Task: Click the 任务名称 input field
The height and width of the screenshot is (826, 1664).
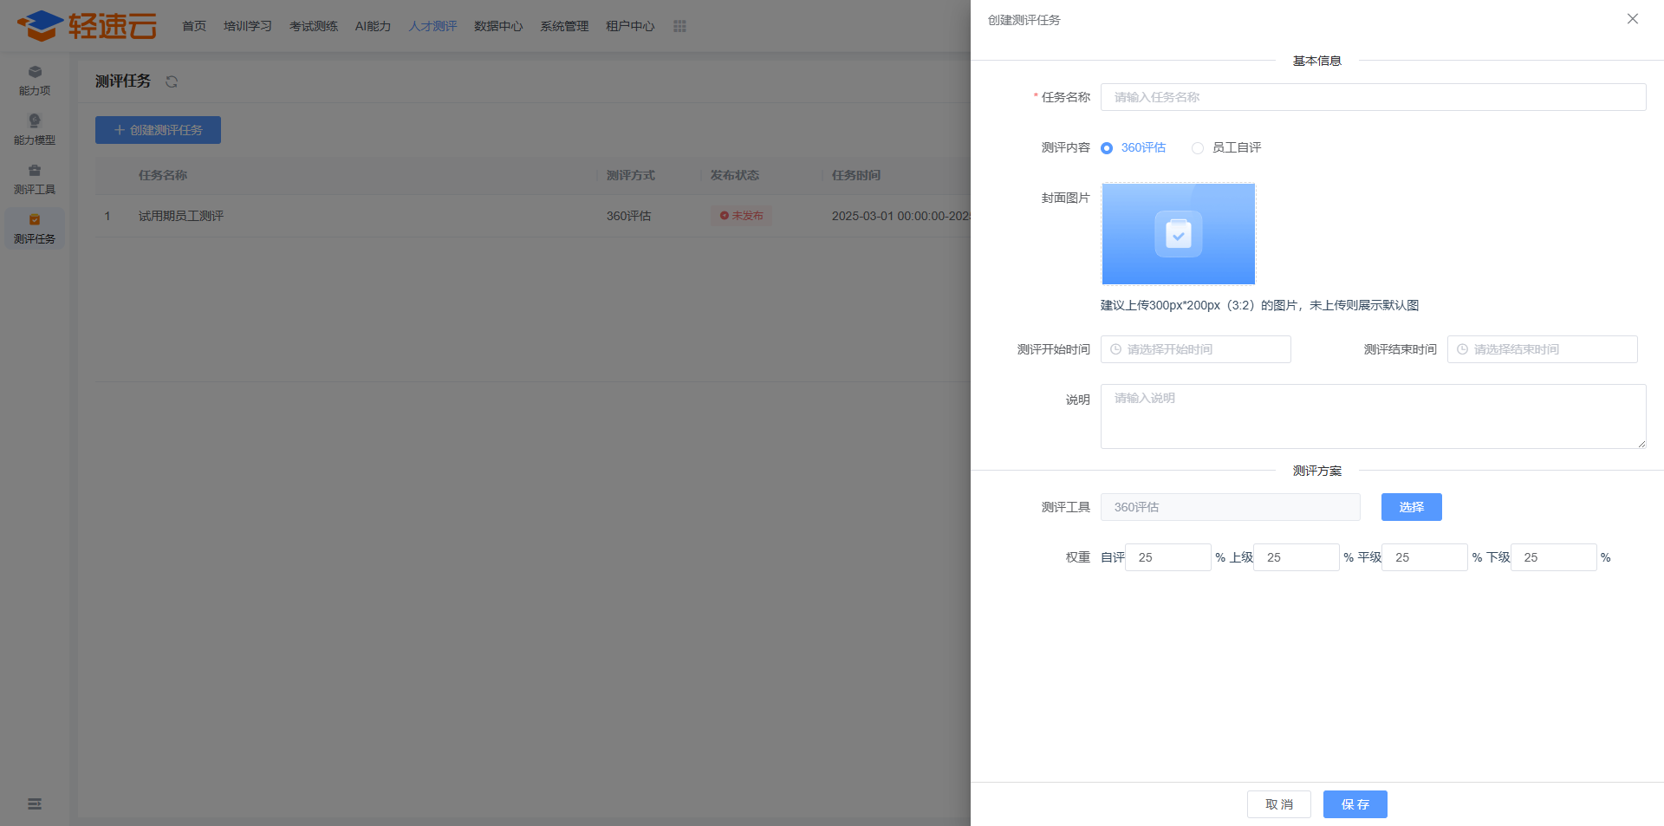Action: tap(1373, 97)
